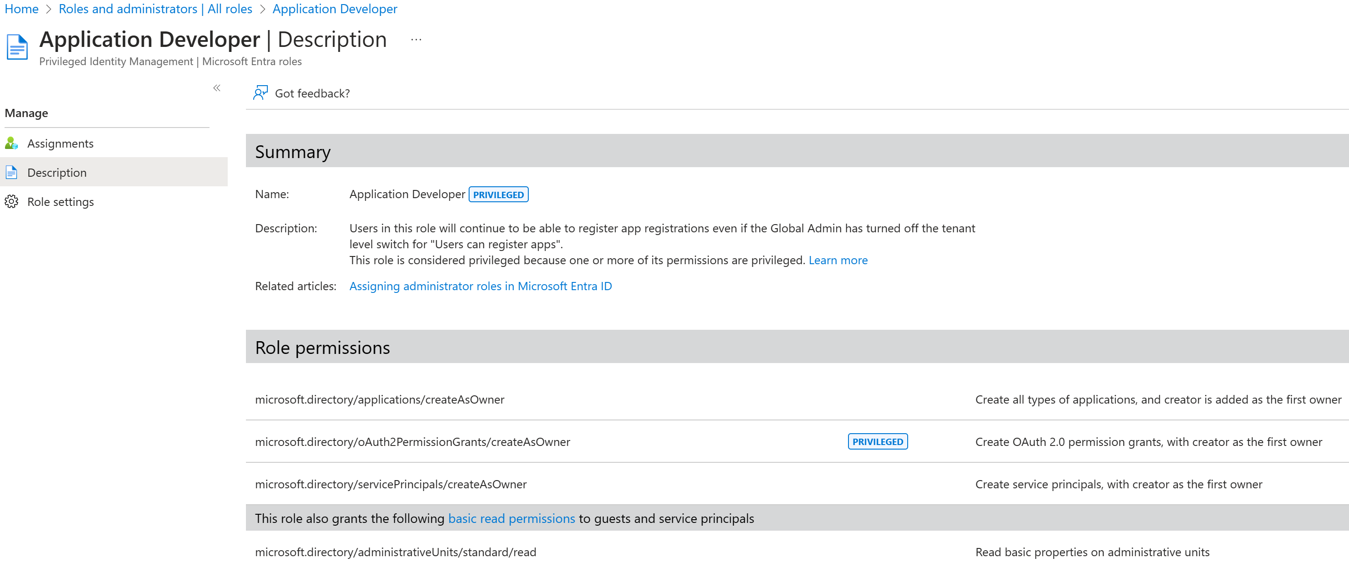Open the basic read permissions link

(511, 518)
